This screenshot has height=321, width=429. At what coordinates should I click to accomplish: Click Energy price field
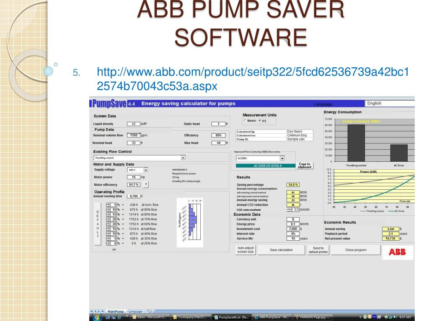293,224
